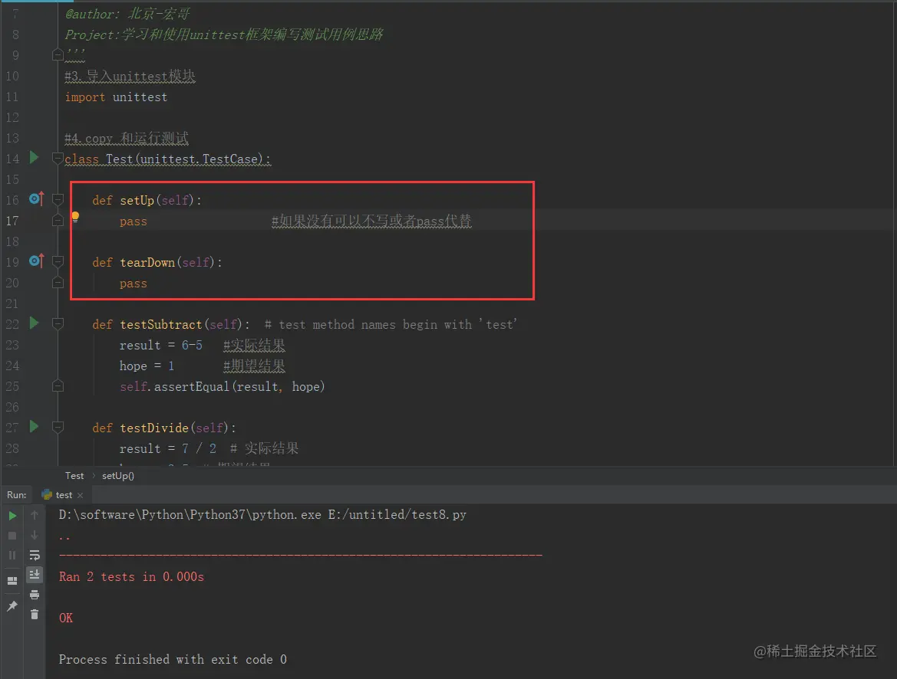The image size is (897, 679).
Task: Jump up the stack trace with up arrow
Action: 35,515
